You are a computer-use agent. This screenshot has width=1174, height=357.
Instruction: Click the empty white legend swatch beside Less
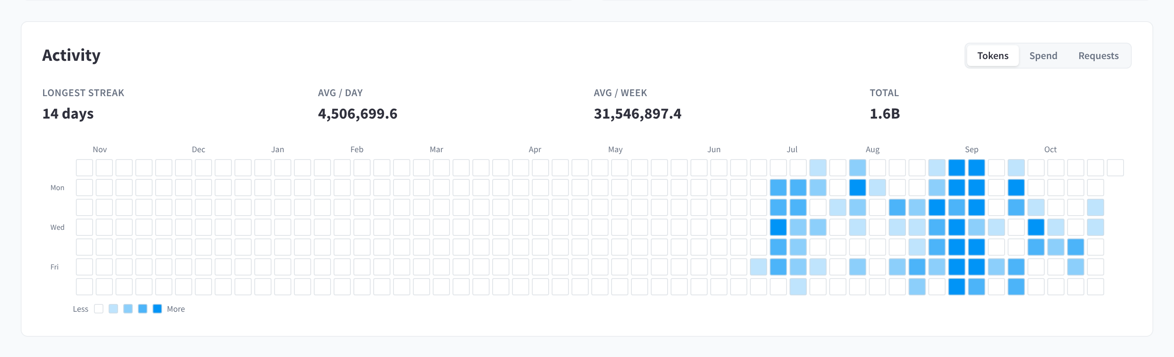[x=99, y=309]
